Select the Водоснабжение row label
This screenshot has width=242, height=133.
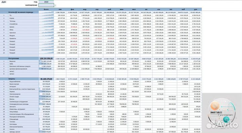coord(15,82)
